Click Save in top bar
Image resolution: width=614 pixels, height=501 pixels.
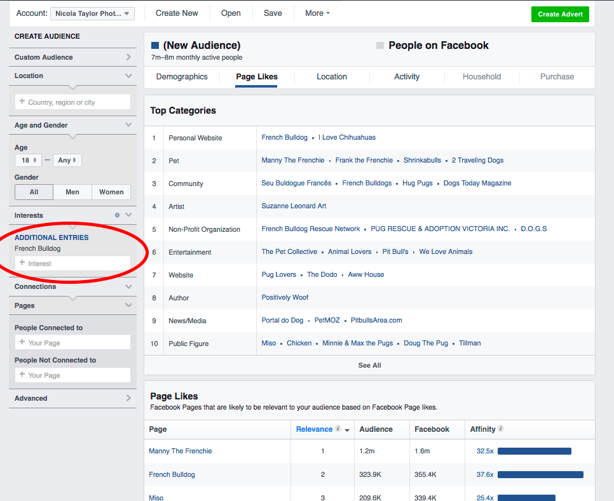click(273, 13)
